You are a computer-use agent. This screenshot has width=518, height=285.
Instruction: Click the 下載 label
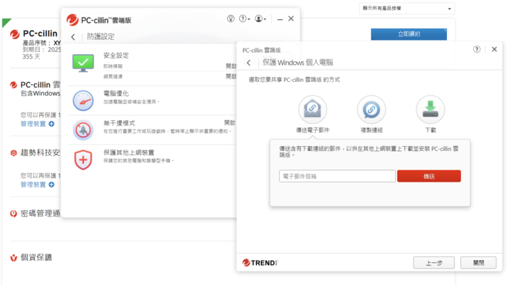[x=430, y=130]
